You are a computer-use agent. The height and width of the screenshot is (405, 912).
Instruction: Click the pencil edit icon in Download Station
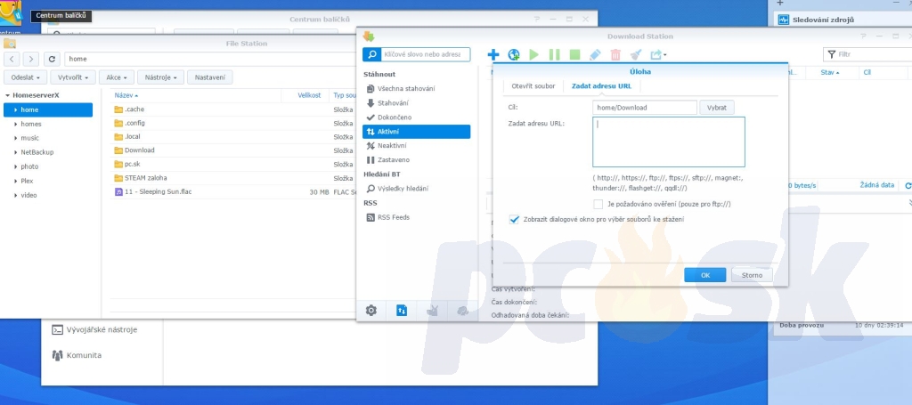594,54
